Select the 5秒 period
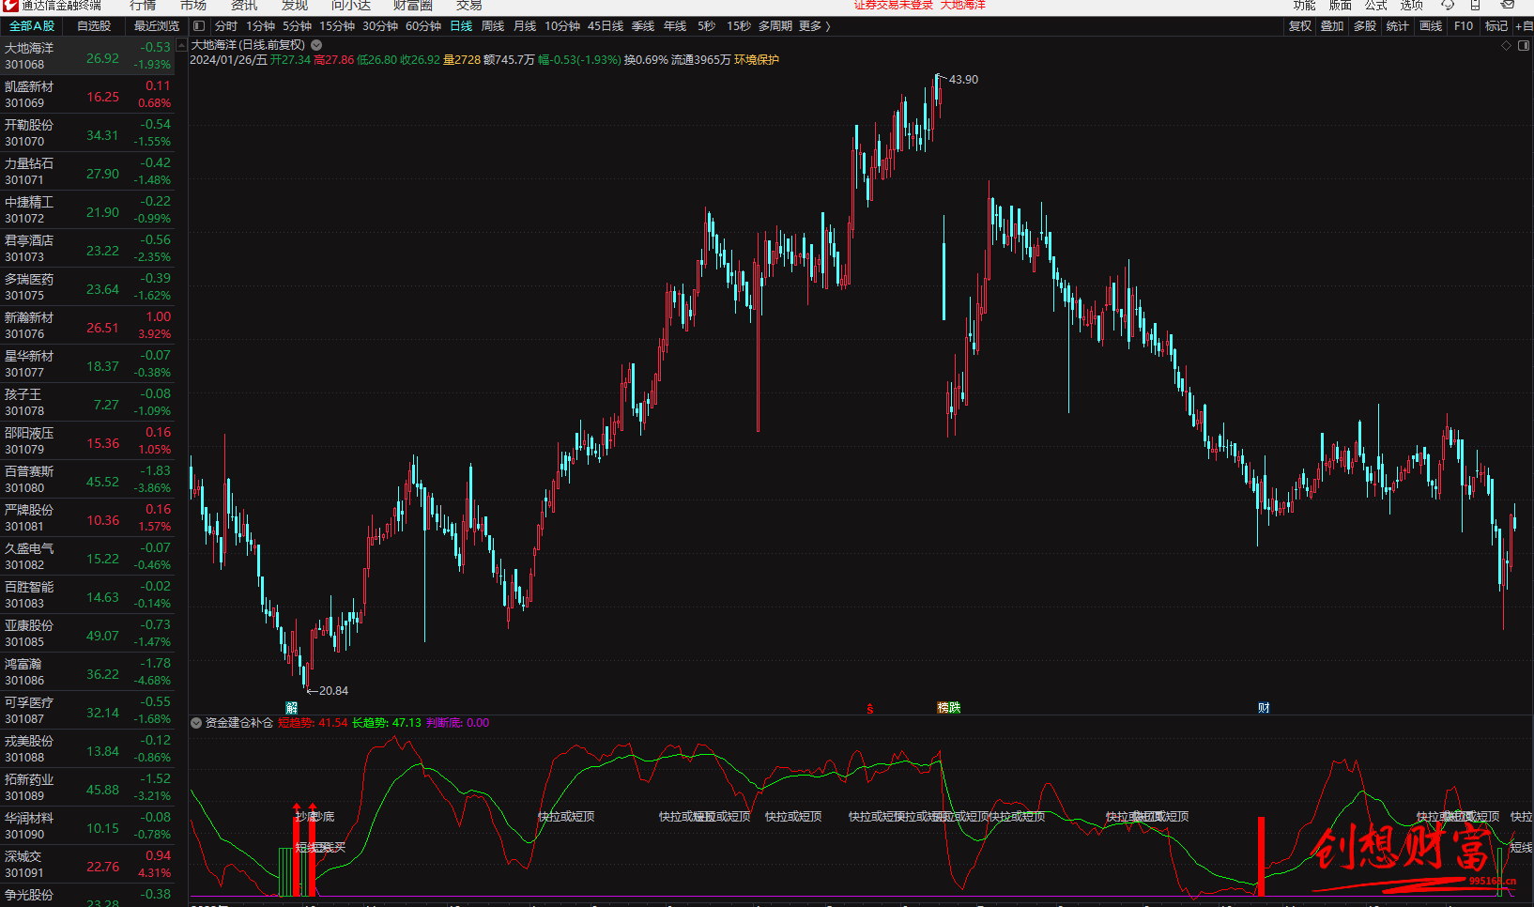The image size is (1534, 907). click(x=706, y=26)
